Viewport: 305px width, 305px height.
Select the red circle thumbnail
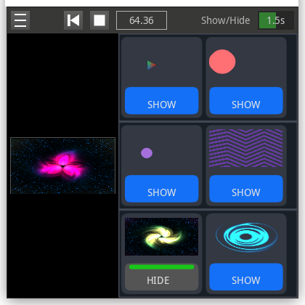222,62
